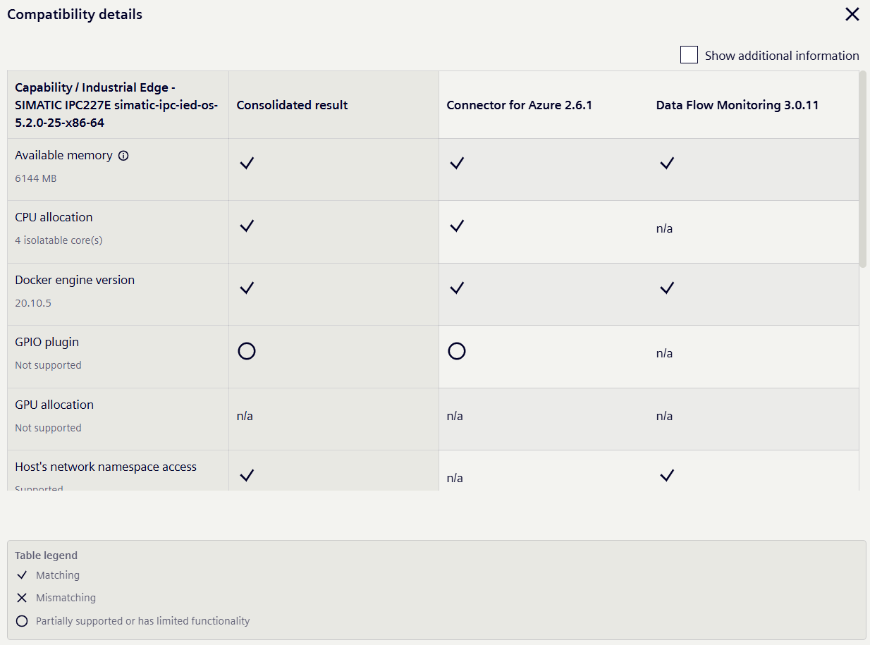Screen dimensions: 870x645
Task: Click the Mismatching X icon in table legend
Action: tap(22, 598)
